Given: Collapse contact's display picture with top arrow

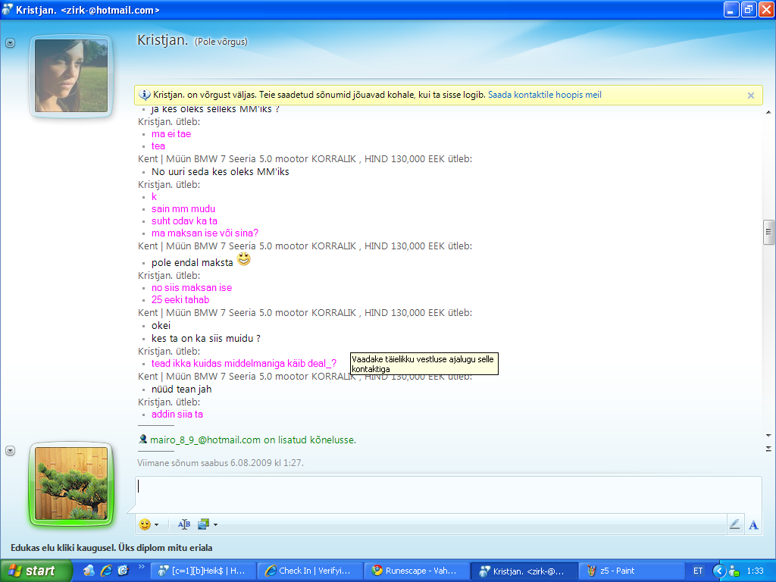Looking at the screenshot, I should coord(11,43).
